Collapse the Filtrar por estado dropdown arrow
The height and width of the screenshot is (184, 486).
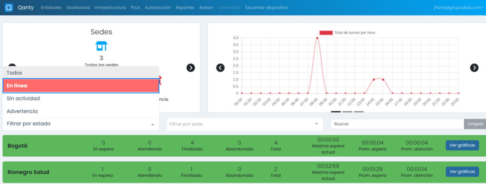point(152,124)
